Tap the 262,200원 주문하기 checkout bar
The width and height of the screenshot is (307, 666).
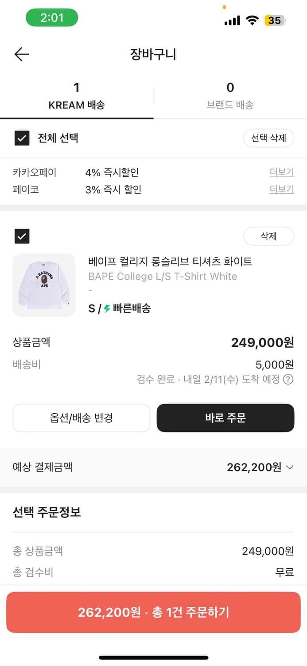click(x=153, y=612)
